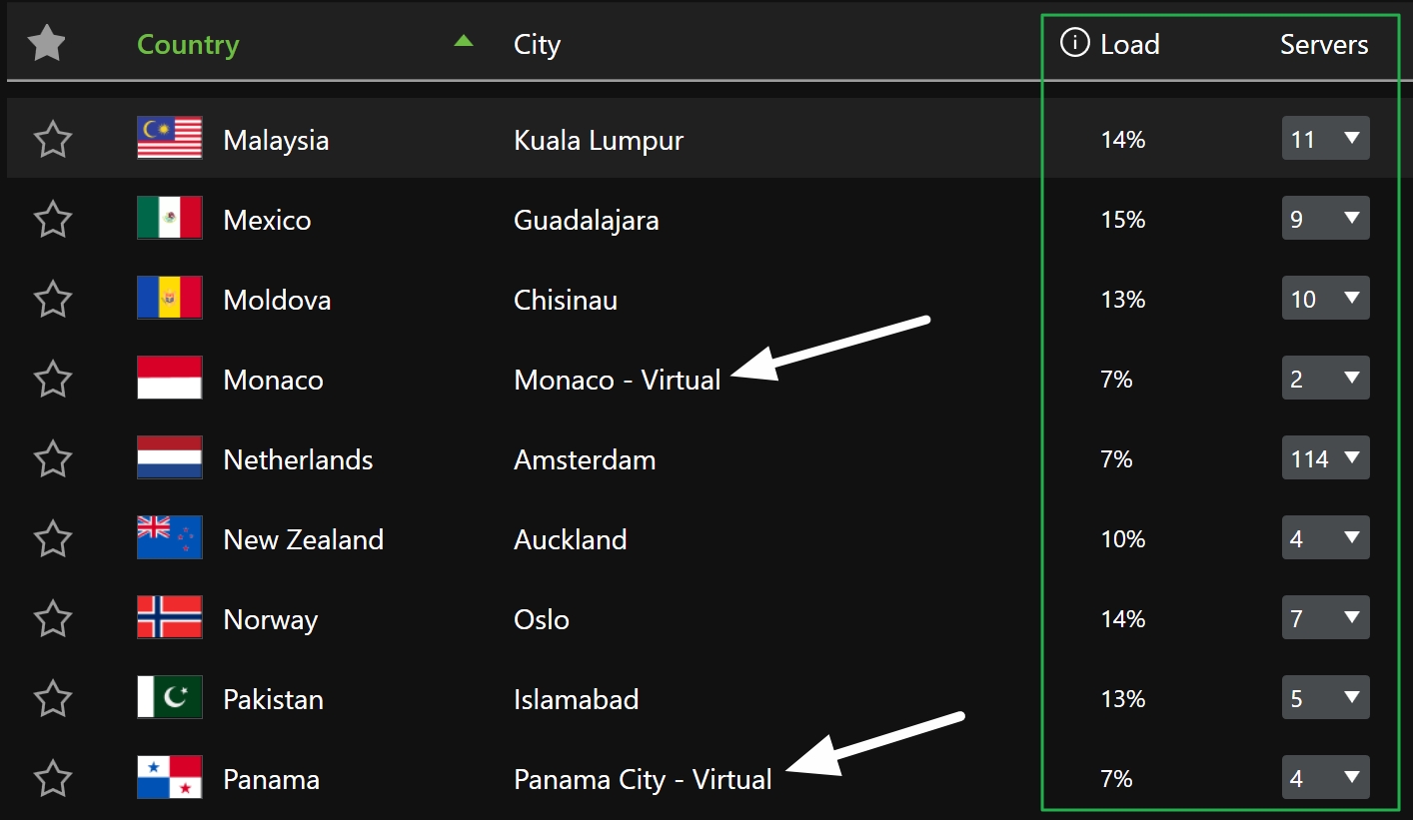
Task: Click the New Zealand flag icon
Action: click(169, 538)
